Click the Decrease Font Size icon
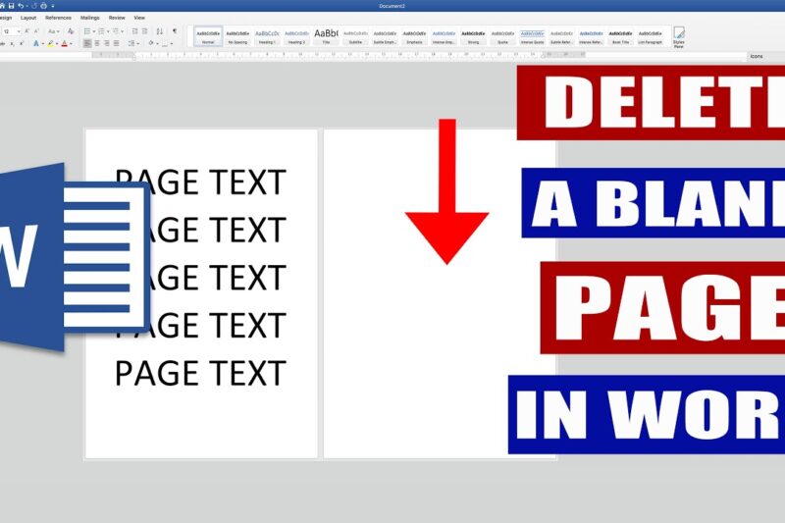This screenshot has width=785, height=523. pyautogui.click(x=36, y=31)
